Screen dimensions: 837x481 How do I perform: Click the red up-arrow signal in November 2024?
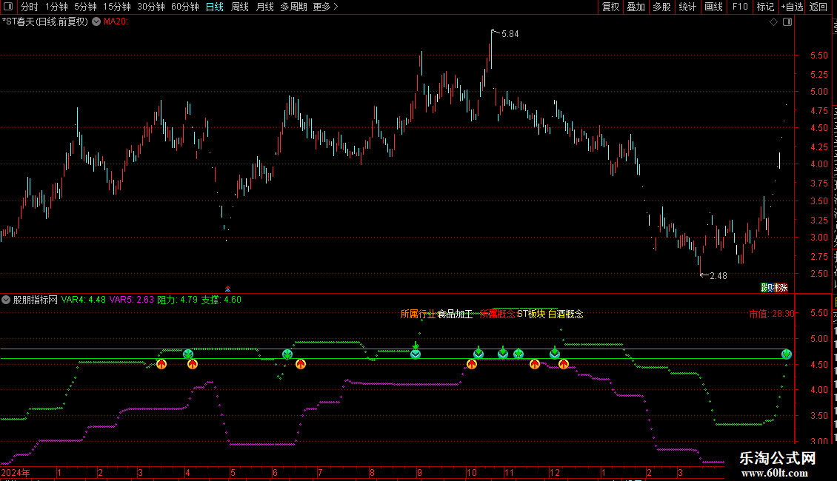(534, 364)
